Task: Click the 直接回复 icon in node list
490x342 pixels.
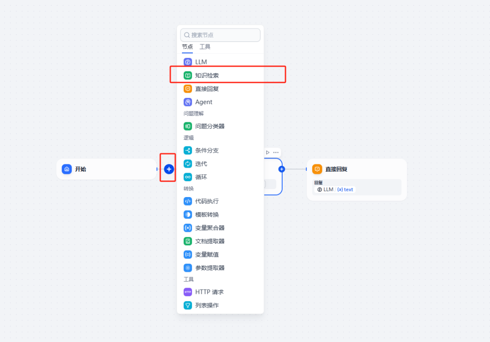Action: (188, 89)
